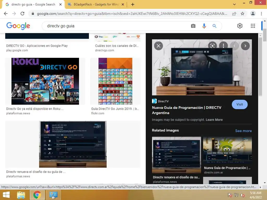Search inside image with the lens icon
Image resolution: width=267 pixels, height=200 pixels.
pos(212,46)
